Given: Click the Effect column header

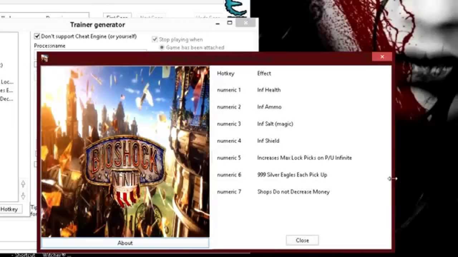Looking at the screenshot, I should (x=264, y=73).
